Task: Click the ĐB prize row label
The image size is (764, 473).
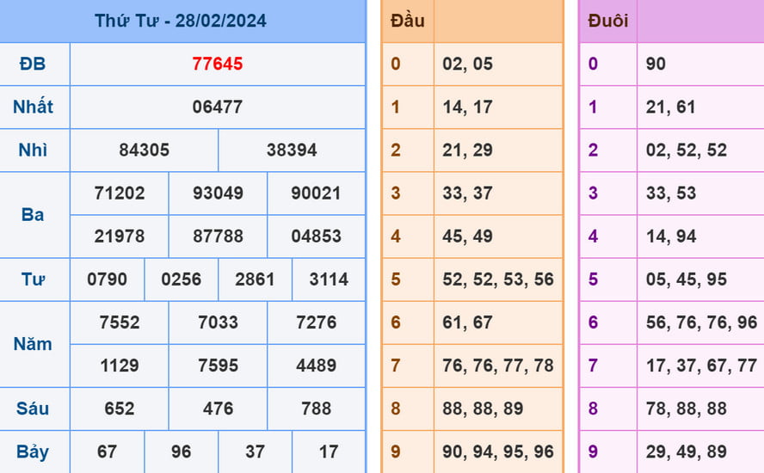Action: (x=34, y=64)
